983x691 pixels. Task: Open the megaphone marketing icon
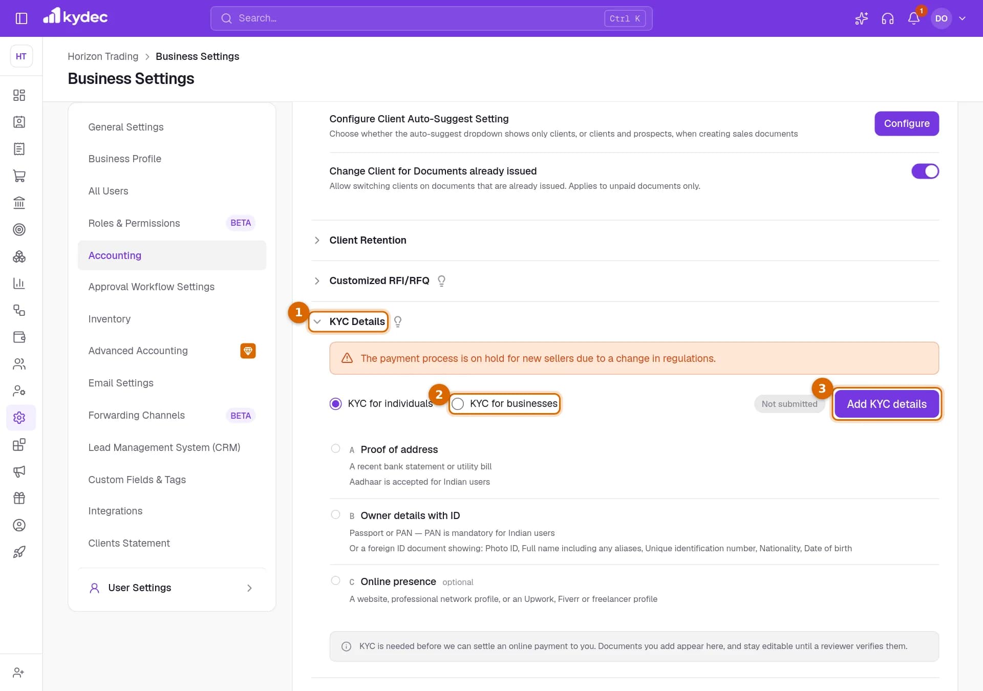tap(19, 471)
